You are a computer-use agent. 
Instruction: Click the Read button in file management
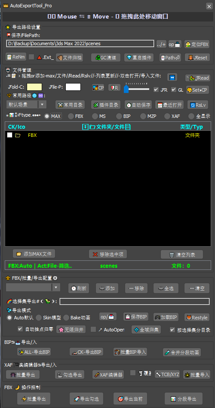(197, 78)
